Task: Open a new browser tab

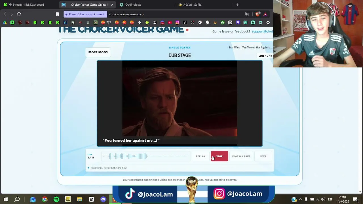Action: tap(237, 5)
